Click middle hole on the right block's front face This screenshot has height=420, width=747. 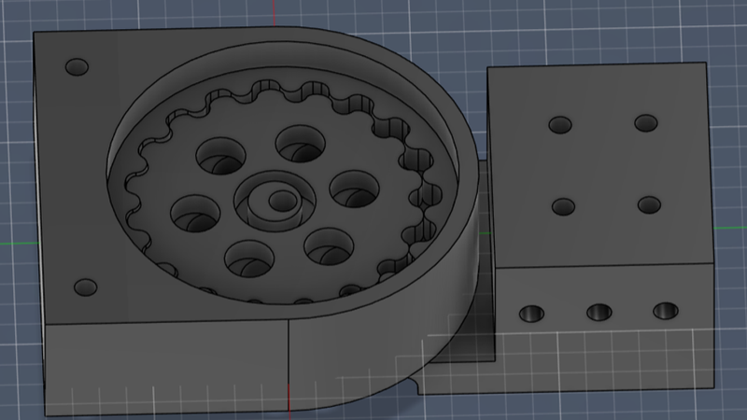598,312
